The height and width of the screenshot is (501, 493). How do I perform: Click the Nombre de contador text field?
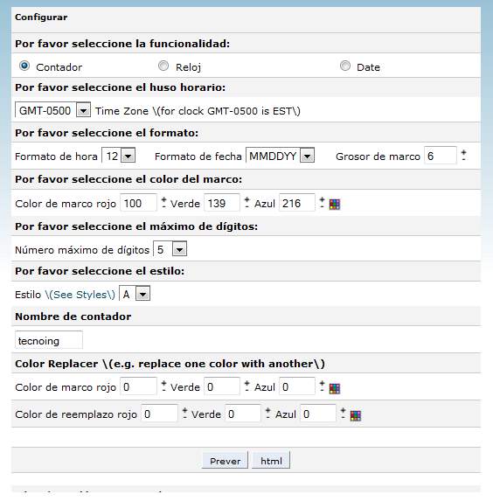(x=49, y=340)
